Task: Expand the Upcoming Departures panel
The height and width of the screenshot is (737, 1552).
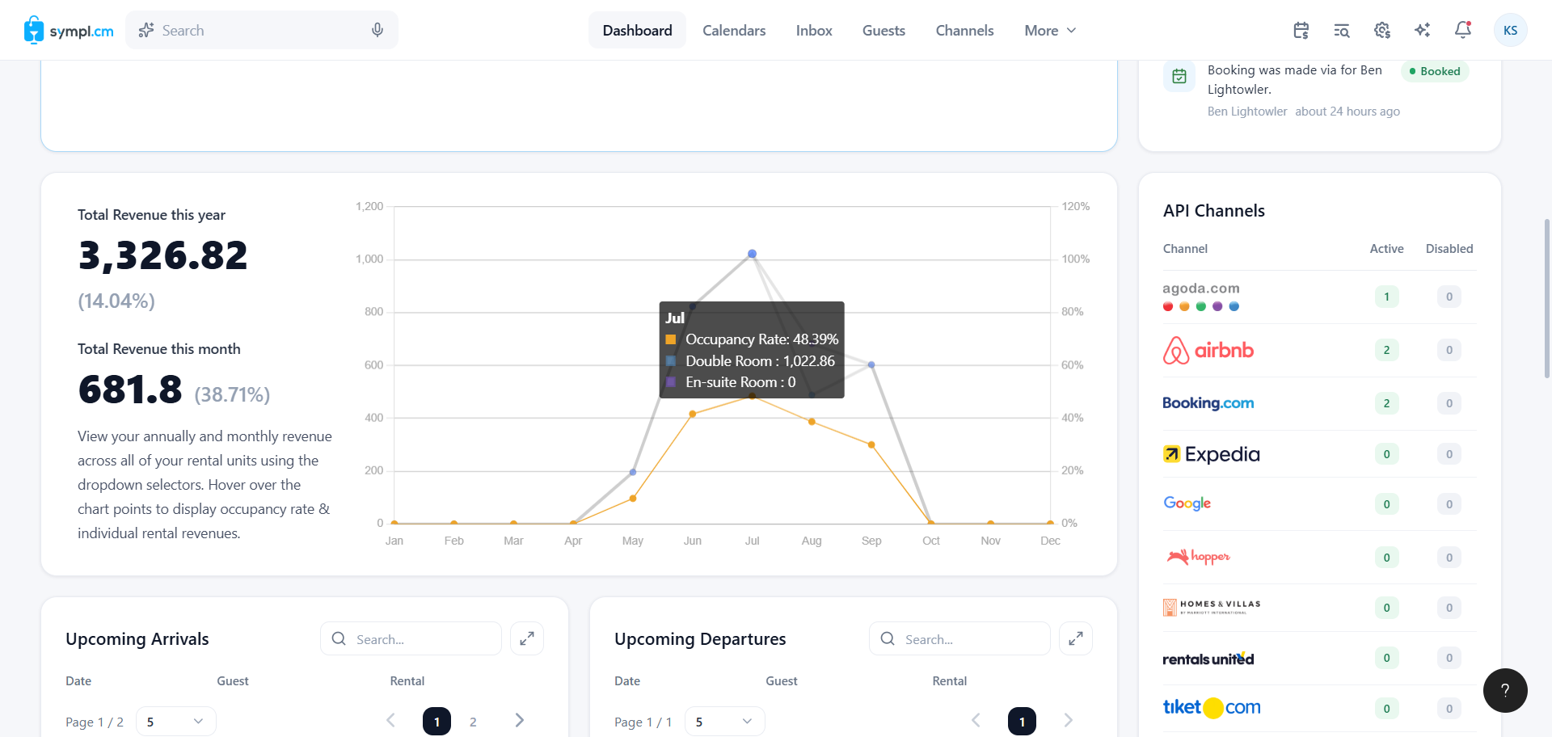Action: pos(1076,638)
